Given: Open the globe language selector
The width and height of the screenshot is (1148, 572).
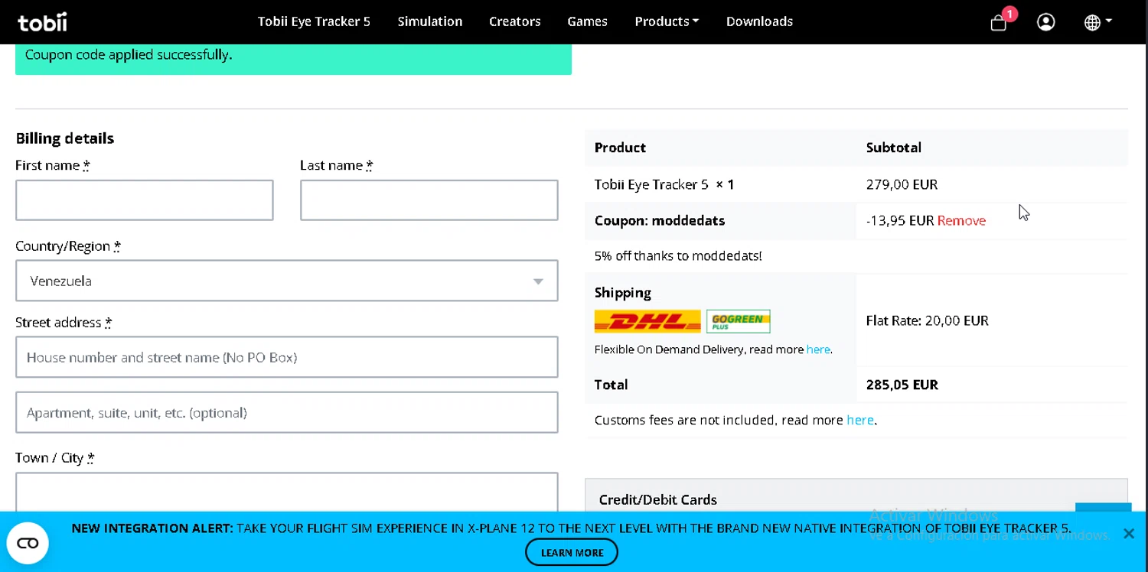Looking at the screenshot, I should point(1097,22).
